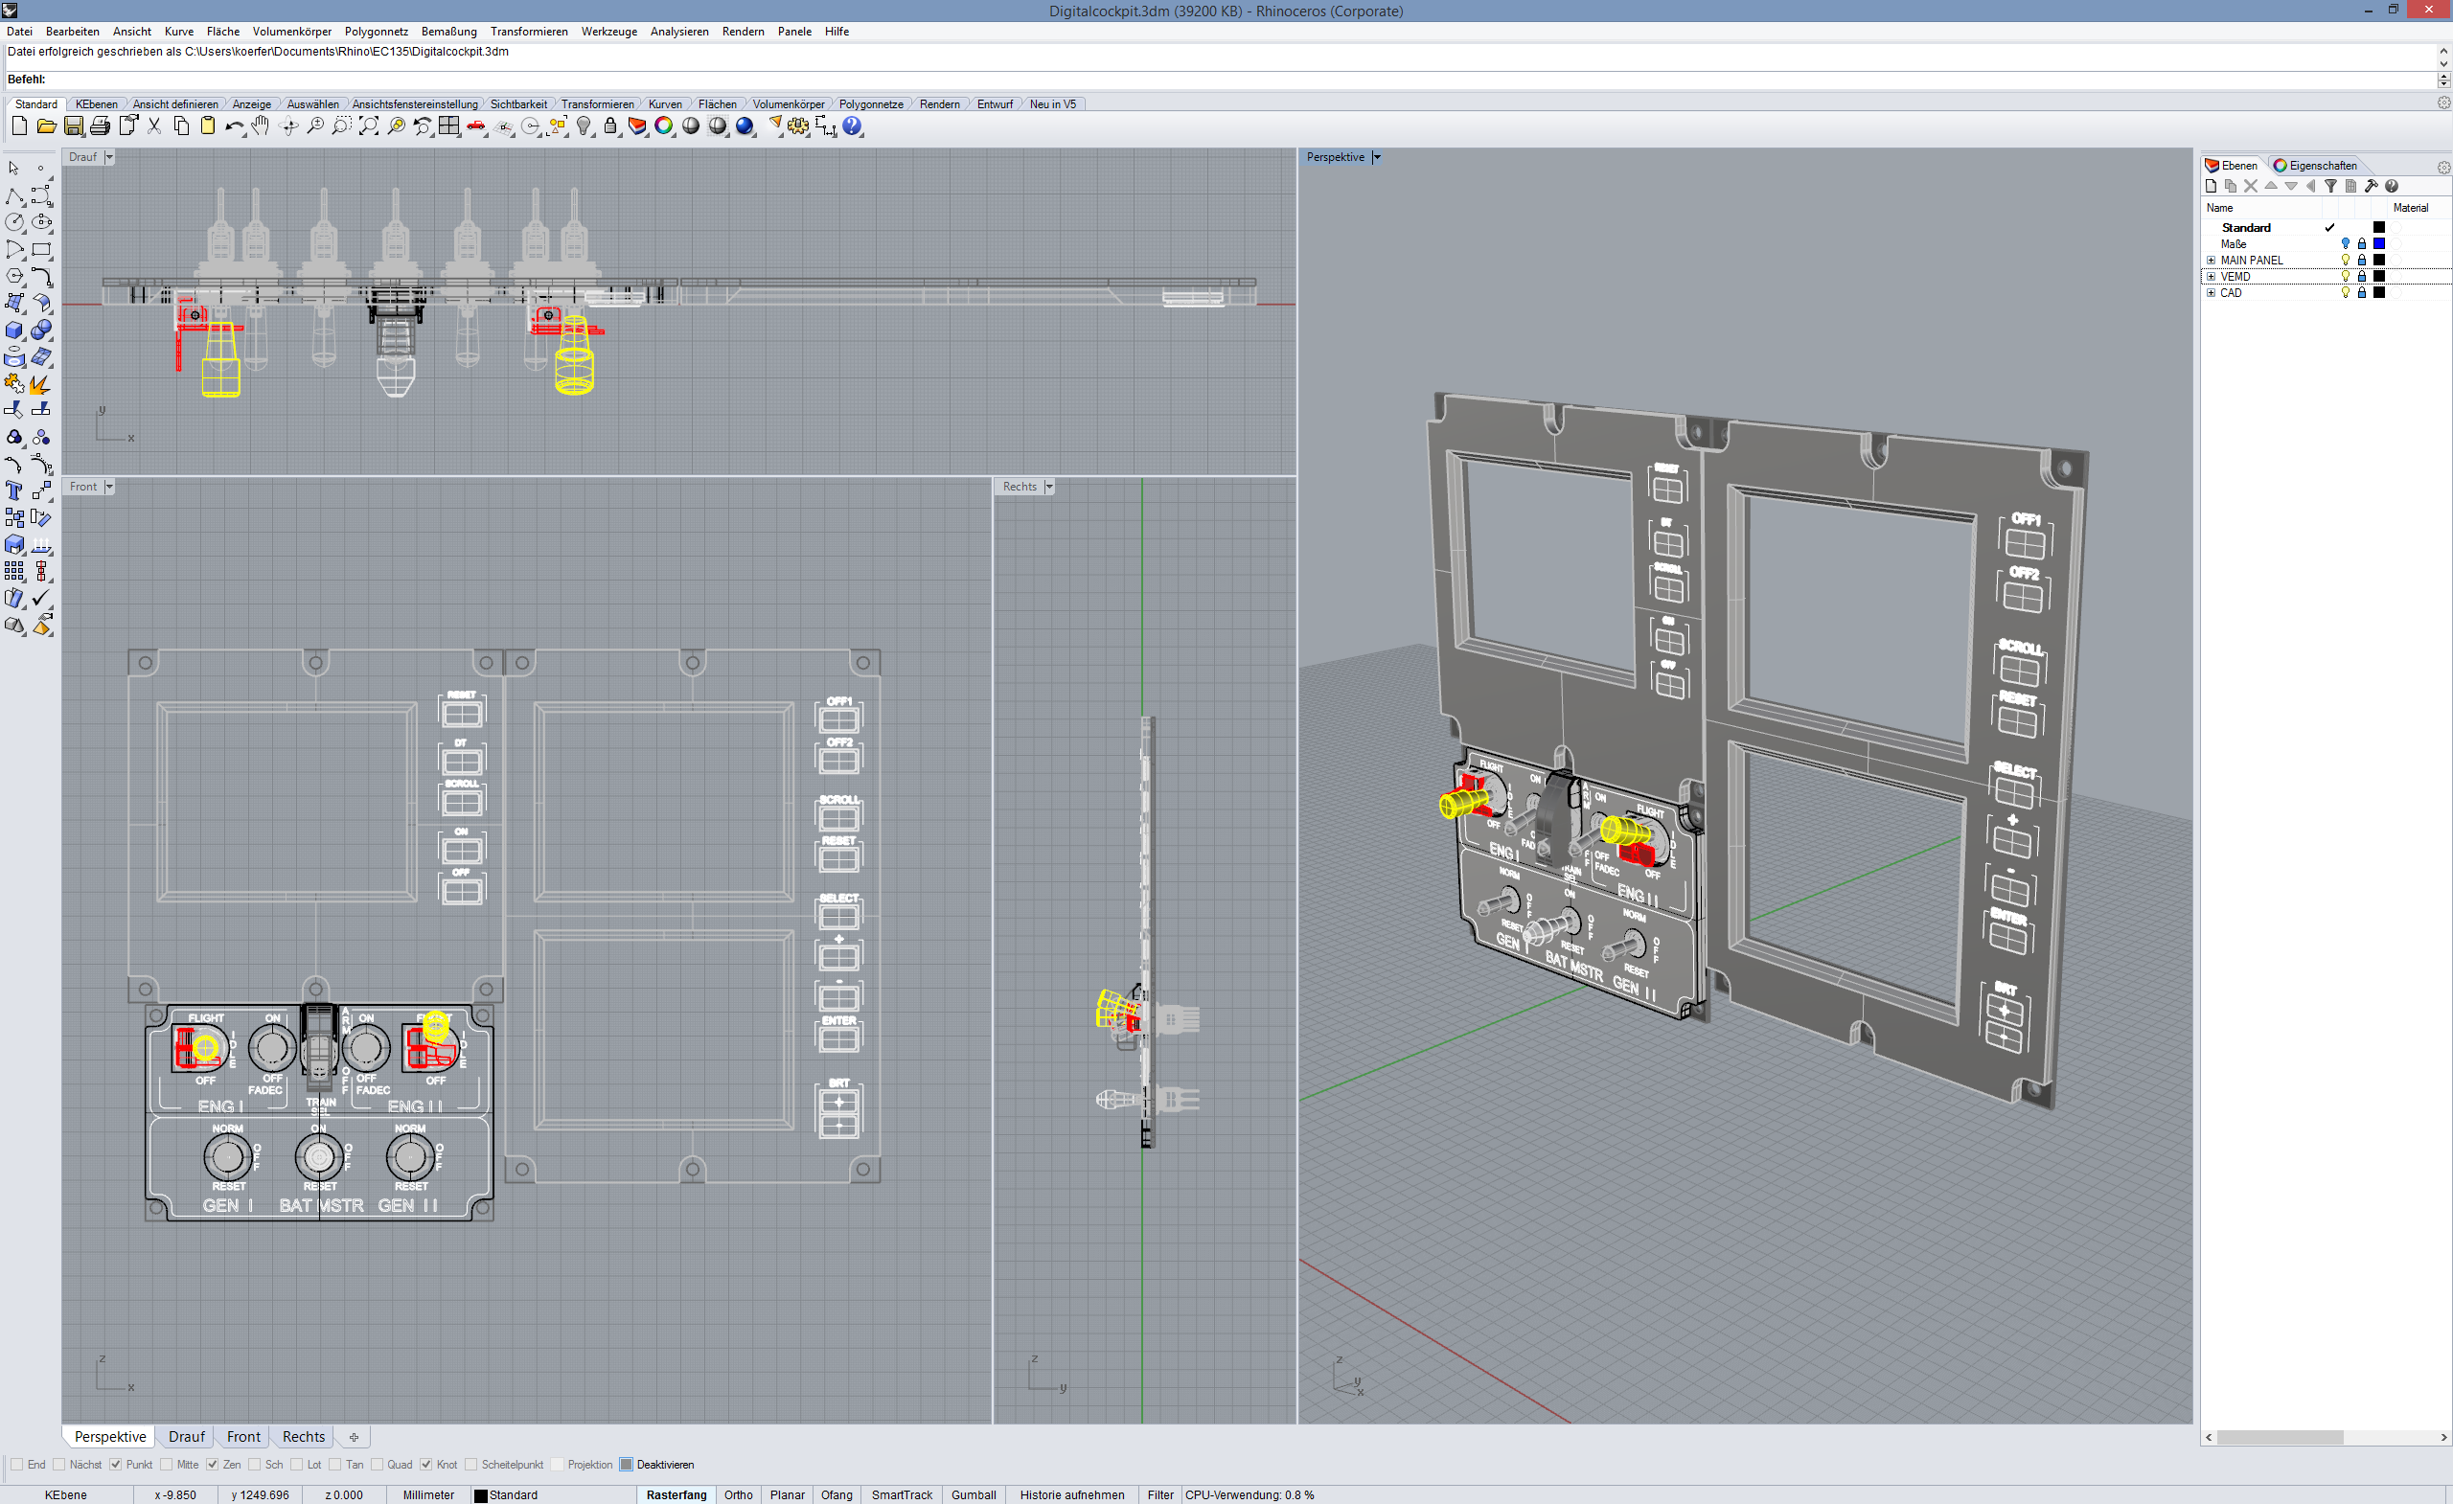2453x1504 pixels.
Task: Toggle the Nächst object snap checkbox
Action: [58, 1464]
